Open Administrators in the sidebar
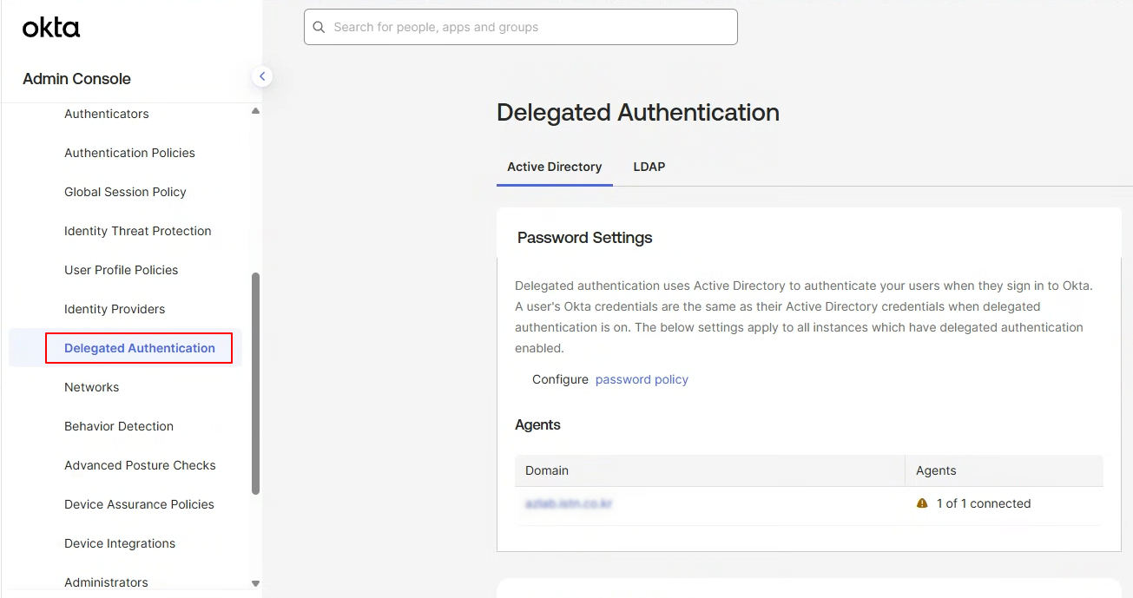 click(x=106, y=582)
